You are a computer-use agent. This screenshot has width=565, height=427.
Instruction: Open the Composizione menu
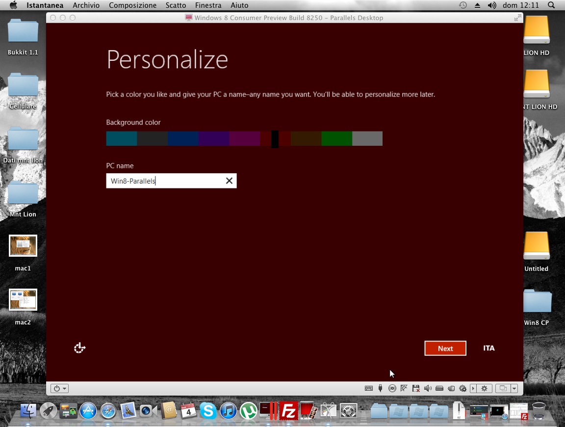pyautogui.click(x=132, y=5)
